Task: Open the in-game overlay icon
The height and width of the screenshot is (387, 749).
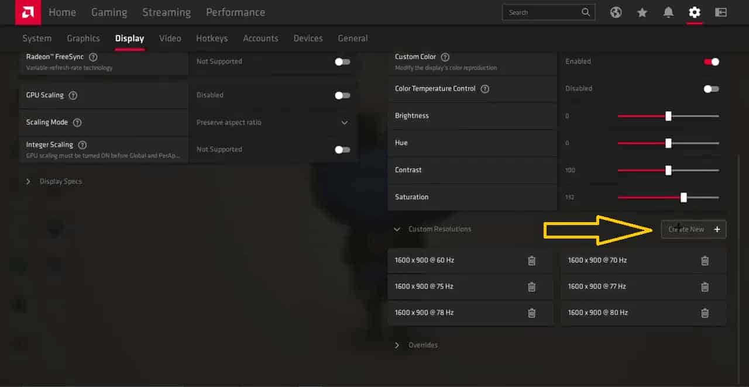Action: pyautogui.click(x=721, y=12)
